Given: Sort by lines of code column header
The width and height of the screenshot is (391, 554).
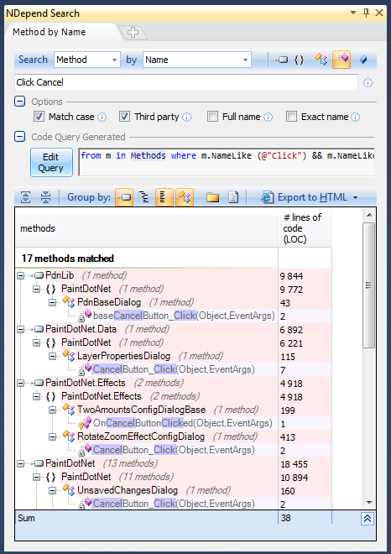Looking at the screenshot, I should point(304,228).
